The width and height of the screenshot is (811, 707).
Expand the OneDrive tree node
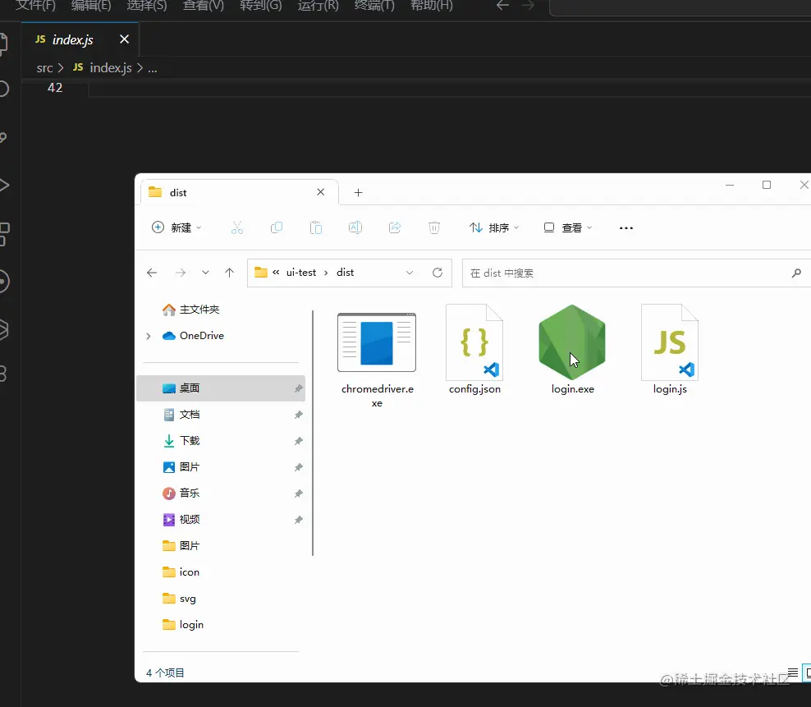(x=149, y=337)
